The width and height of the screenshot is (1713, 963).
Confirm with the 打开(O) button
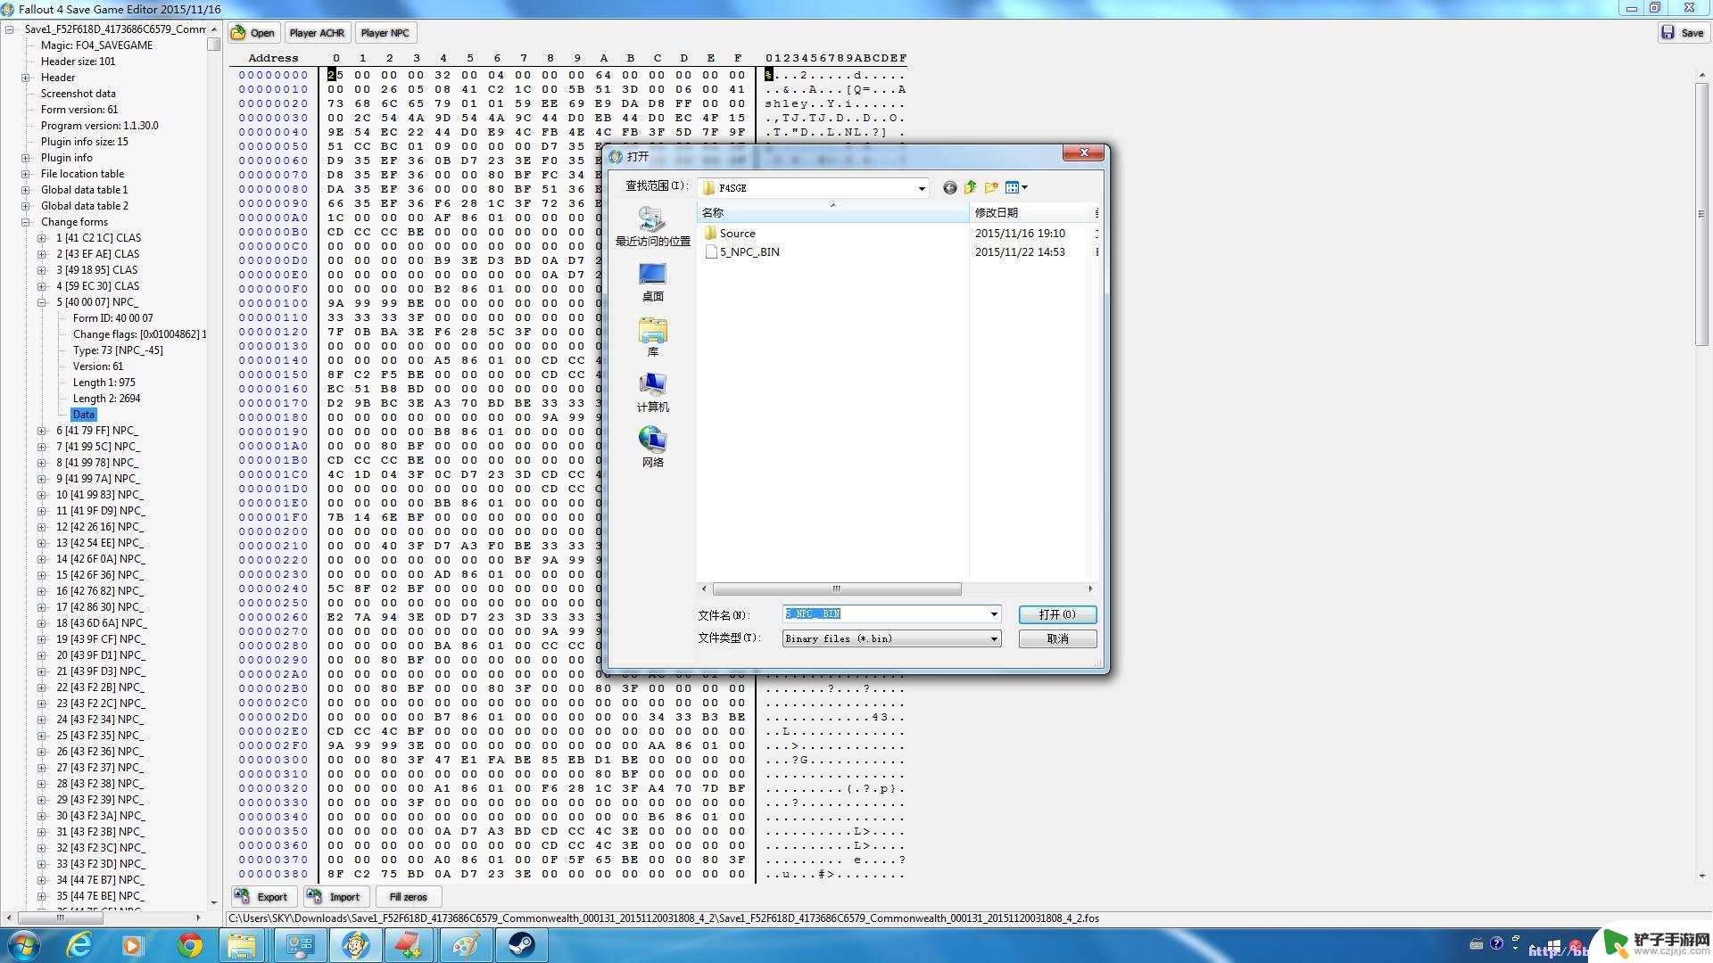click(1057, 614)
